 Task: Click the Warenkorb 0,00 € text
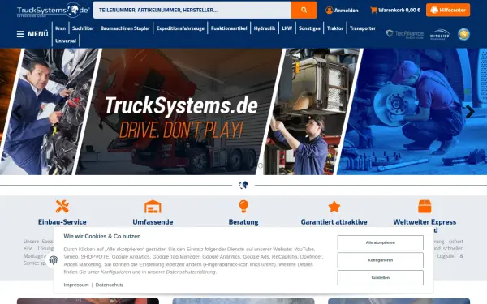pos(399,11)
